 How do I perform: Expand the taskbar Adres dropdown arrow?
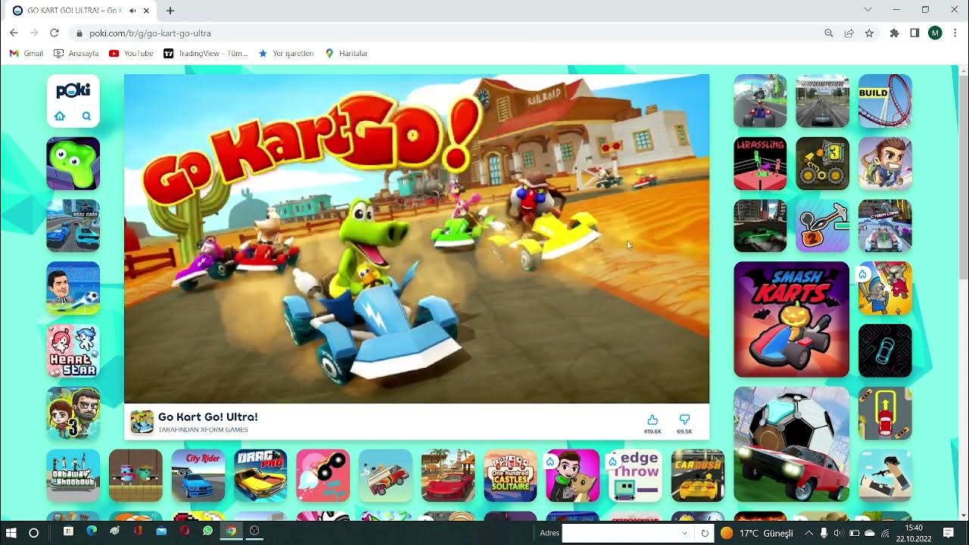684,533
